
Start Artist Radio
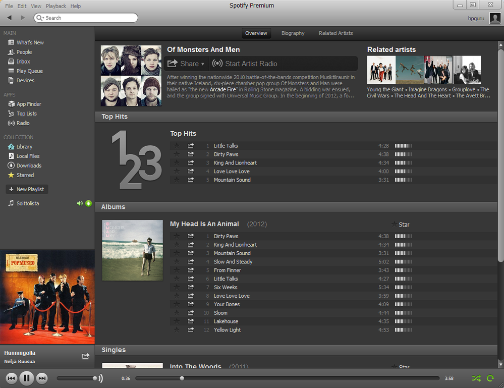point(245,64)
